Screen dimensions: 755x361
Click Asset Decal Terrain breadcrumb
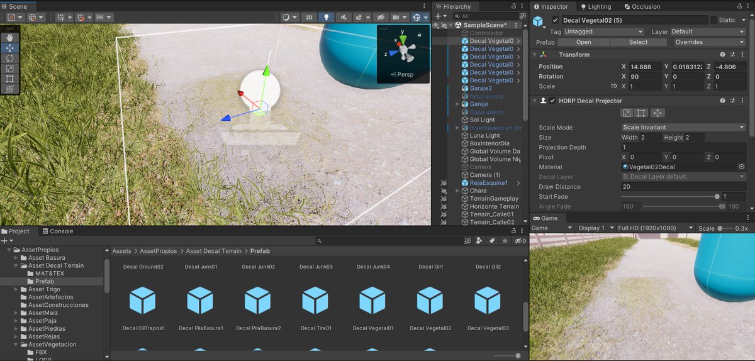[x=213, y=251]
